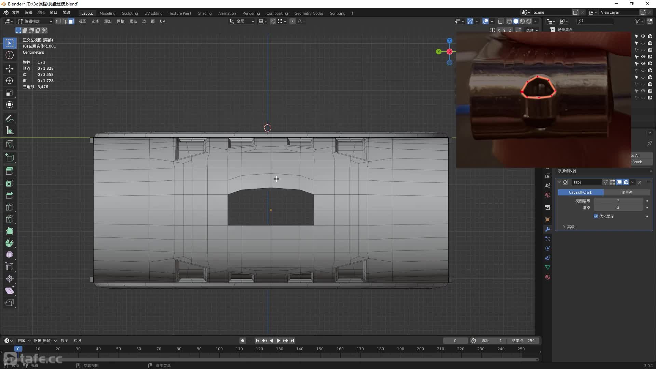Open the overlays options dropdown arrow
Viewport: 656px width, 369px height.
click(492, 21)
